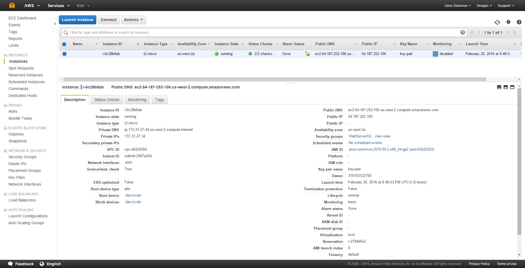Viewport: 525px width, 268px height.
Task: Click the Feedback speech bubble icon
Action: click(10, 264)
